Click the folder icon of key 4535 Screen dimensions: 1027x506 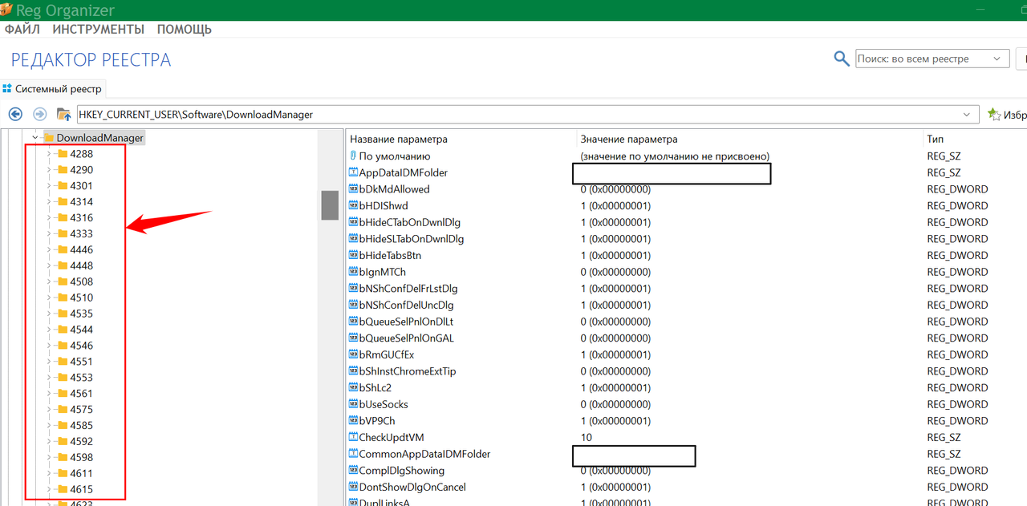[63, 314]
